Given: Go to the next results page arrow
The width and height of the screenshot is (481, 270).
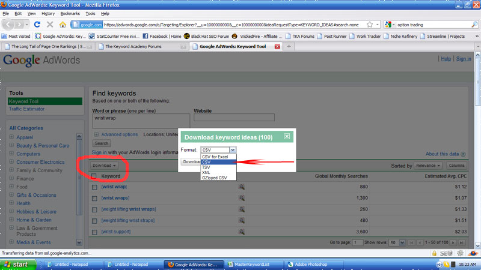Looking at the screenshot, I should coord(453,242).
